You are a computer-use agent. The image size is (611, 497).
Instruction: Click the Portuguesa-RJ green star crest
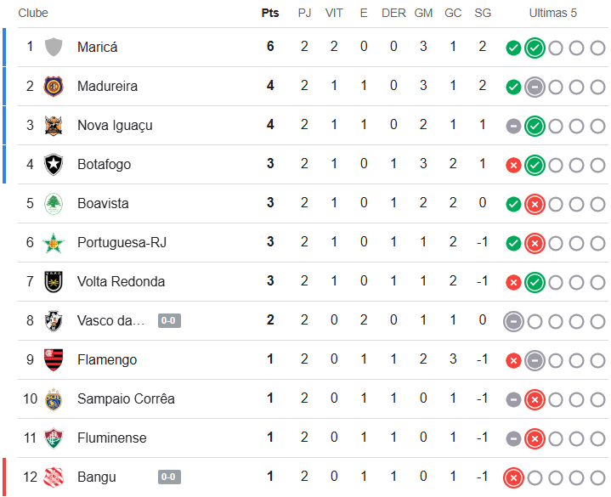pos(54,242)
